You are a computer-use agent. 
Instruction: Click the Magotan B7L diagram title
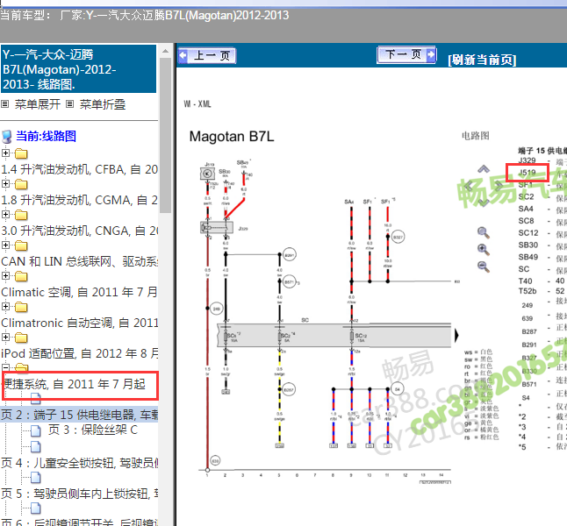tap(232, 137)
